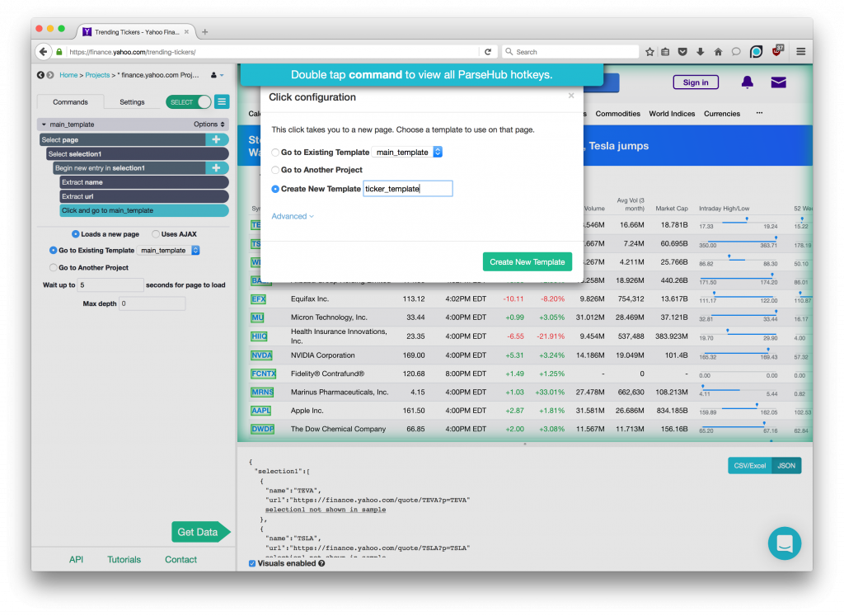
Task: Click ParseHub forward navigation arrow
Action: coord(50,75)
